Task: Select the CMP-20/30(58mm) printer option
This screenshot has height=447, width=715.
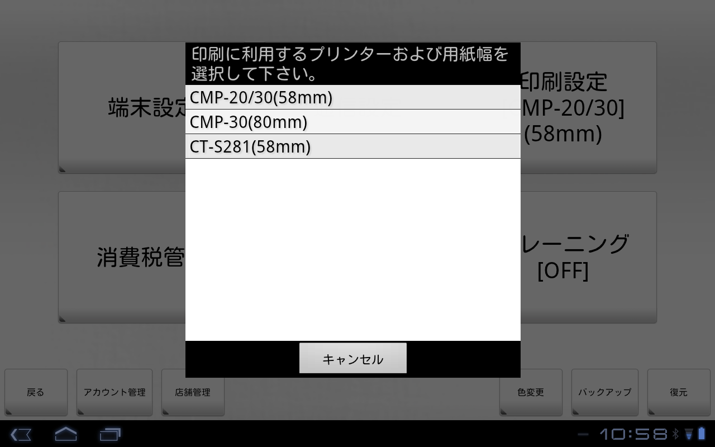Action: click(x=353, y=97)
